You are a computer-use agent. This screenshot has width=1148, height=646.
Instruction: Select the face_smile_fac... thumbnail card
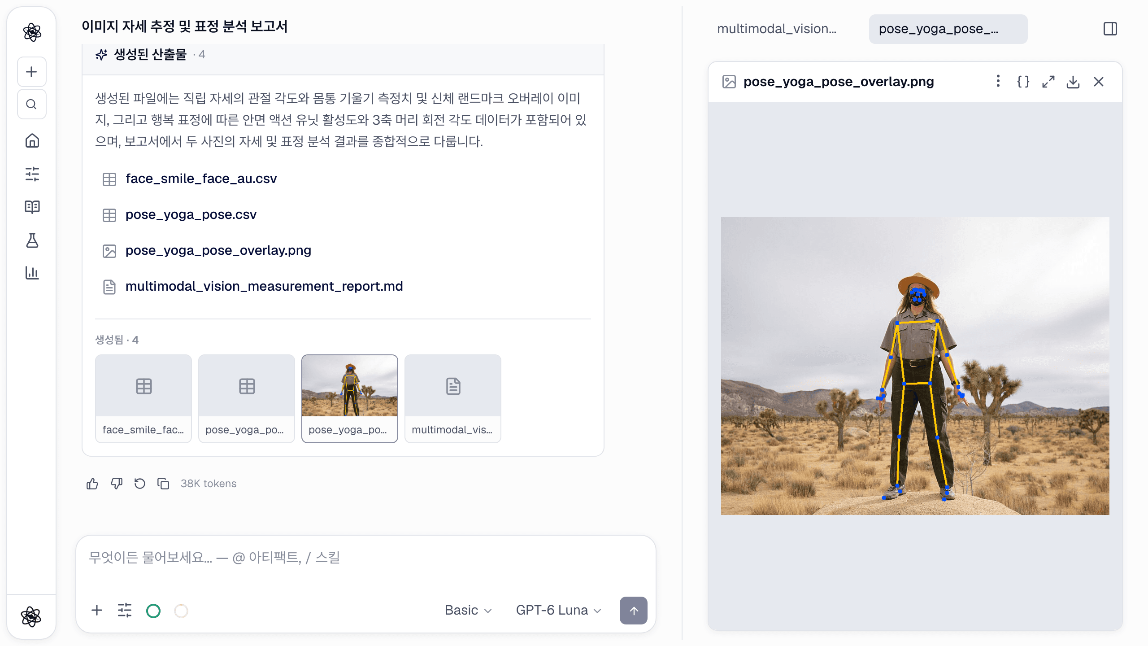(x=143, y=398)
